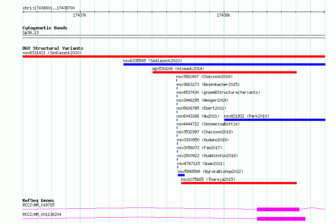Open the nsv821932 (Park2010) blue variant bar
This screenshot has height=223, width=336.
(275, 120)
